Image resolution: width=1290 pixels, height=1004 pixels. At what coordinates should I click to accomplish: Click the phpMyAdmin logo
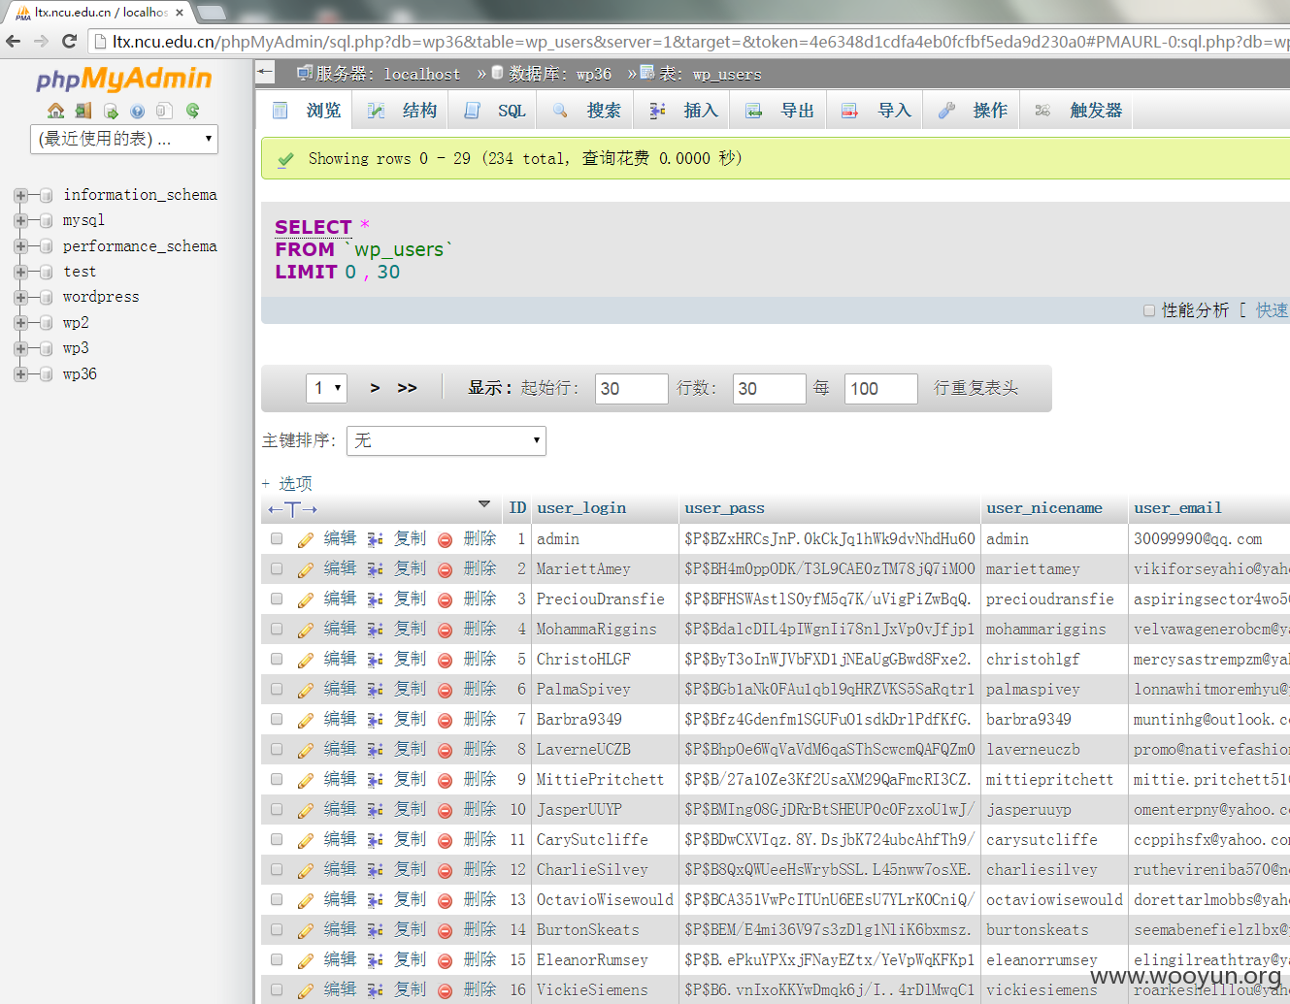coord(124,79)
